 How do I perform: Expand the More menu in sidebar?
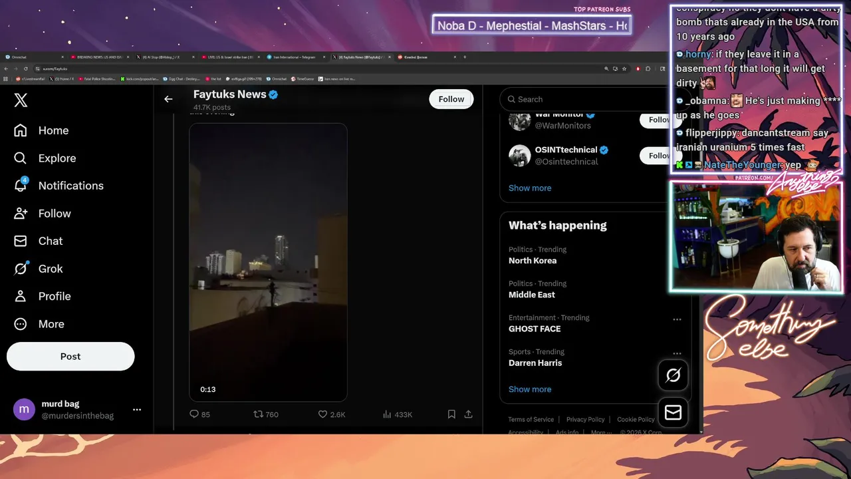pos(39,324)
